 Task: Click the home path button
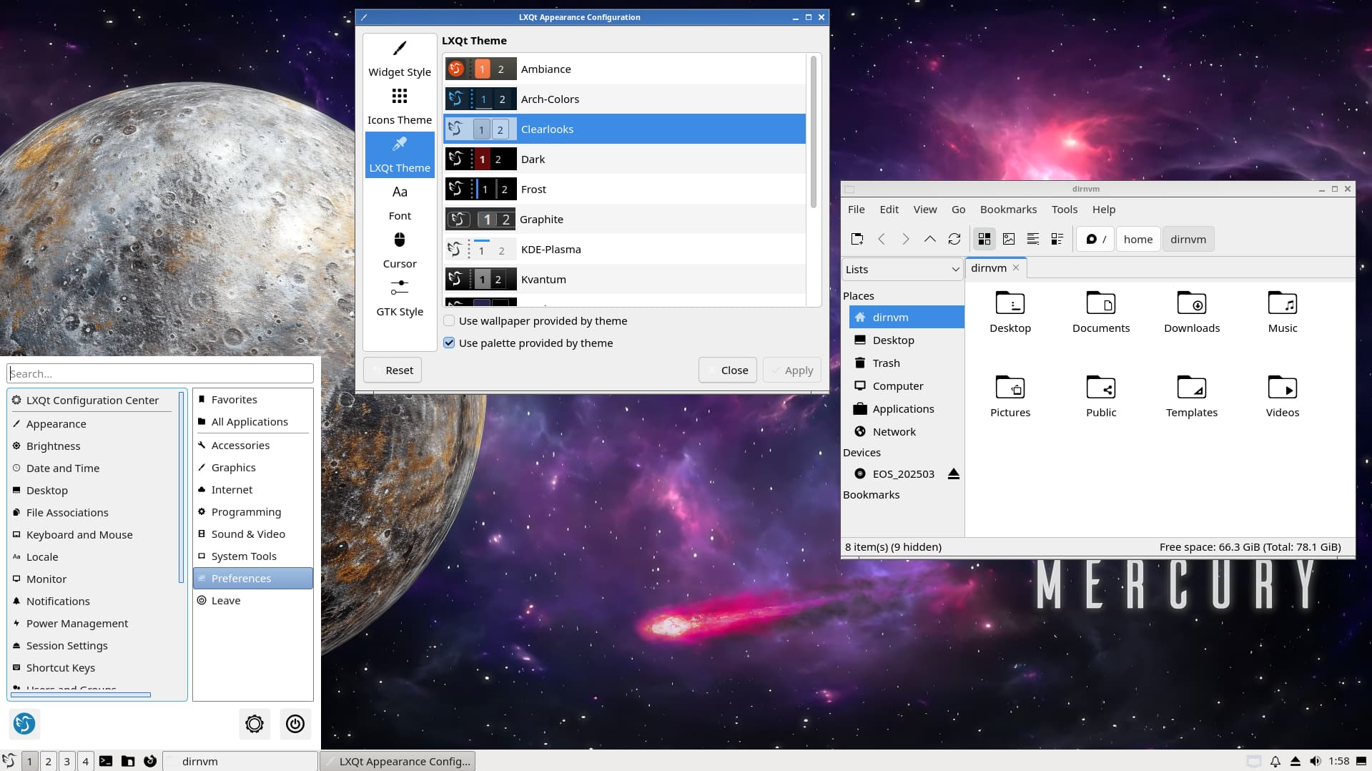click(1137, 239)
